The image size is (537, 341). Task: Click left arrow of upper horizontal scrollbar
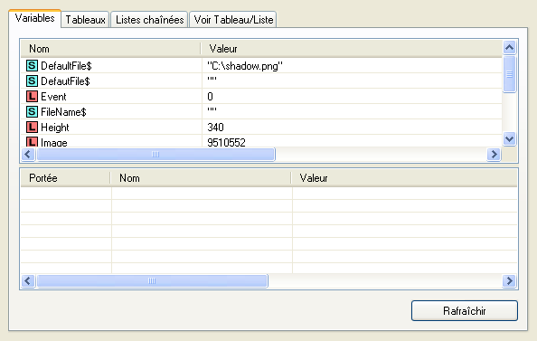[x=28, y=155]
